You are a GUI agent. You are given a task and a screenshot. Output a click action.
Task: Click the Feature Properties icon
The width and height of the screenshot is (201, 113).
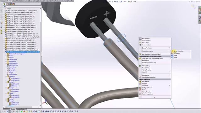(140, 94)
